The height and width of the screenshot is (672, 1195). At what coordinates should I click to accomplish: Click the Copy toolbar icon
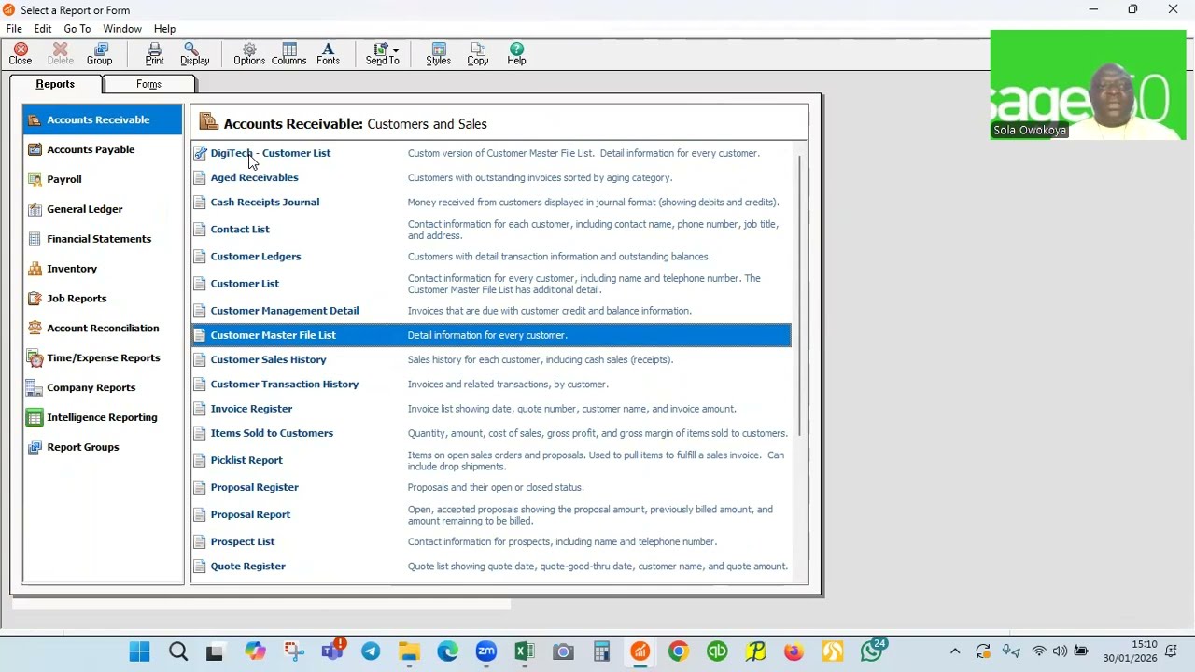click(x=477, y=54)
